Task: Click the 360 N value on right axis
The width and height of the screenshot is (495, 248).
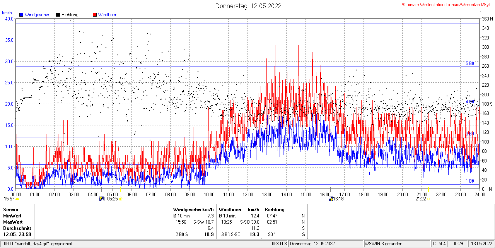Action: [486, 19]
